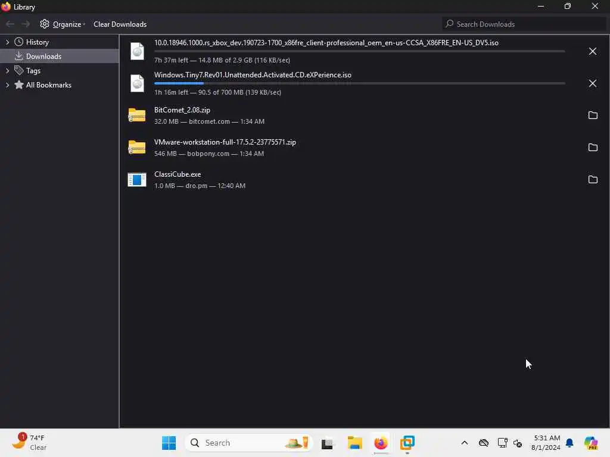Click the muted volume tray icon

click(518, 443)
